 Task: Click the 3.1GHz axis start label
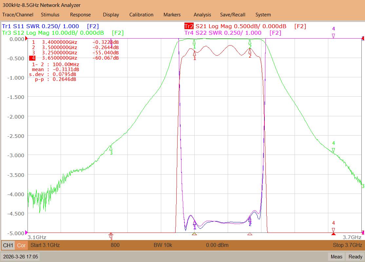[37, 237]
